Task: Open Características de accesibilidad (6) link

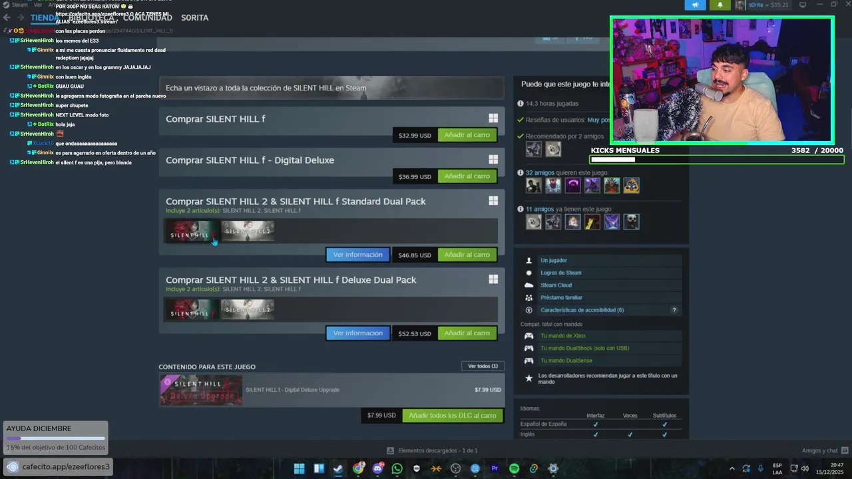Action: (582, 310)
